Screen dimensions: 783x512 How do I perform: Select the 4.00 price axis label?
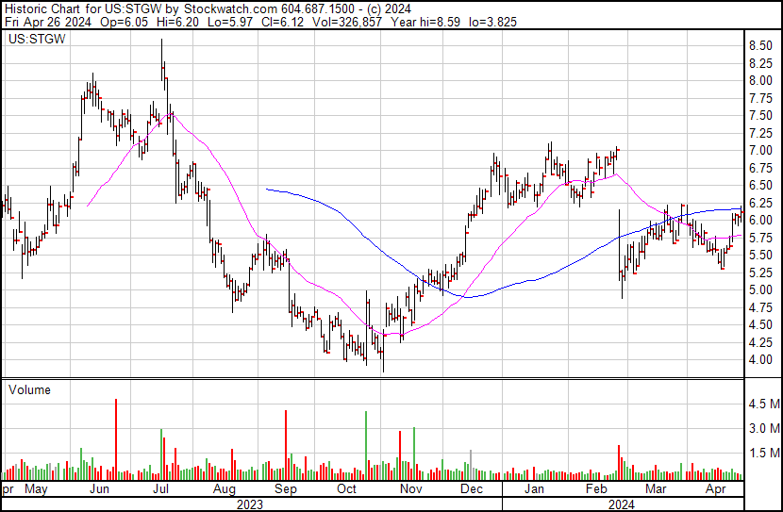point(762,360)
